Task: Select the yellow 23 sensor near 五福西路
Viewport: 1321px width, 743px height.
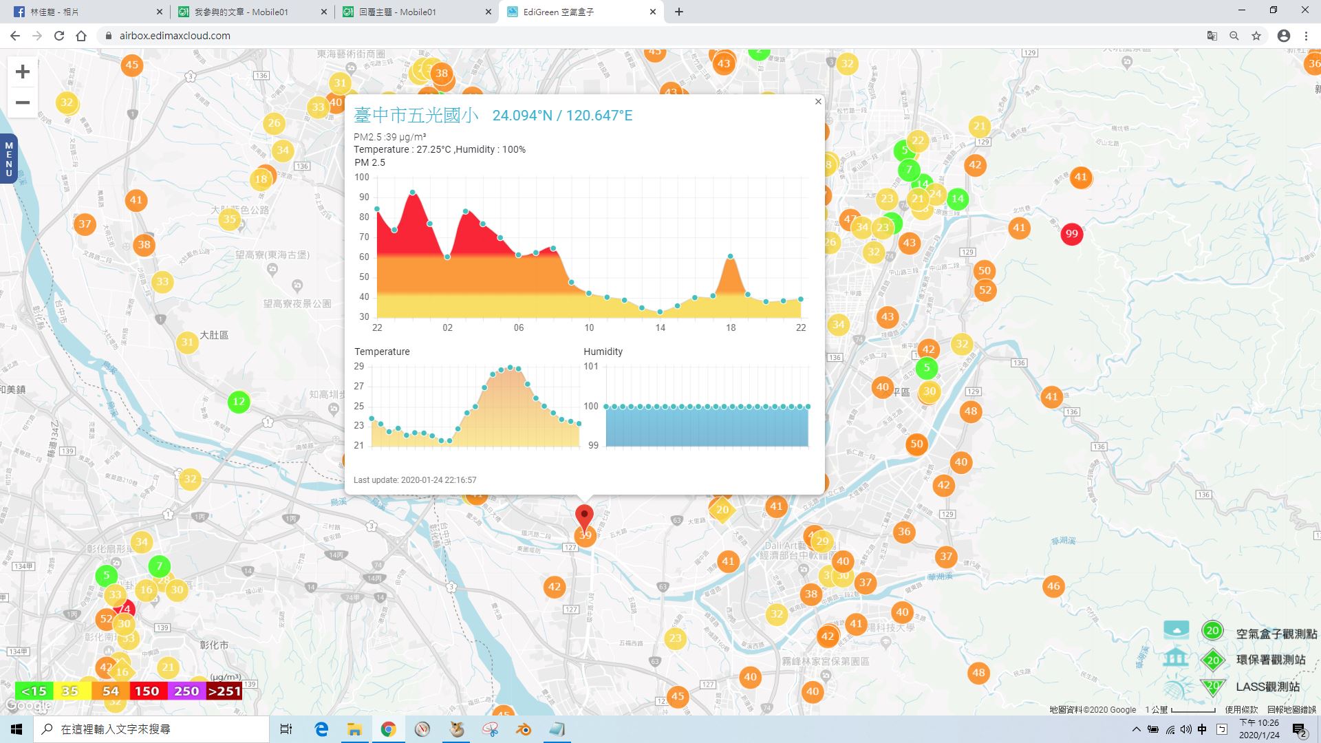Action: [675, 638]
